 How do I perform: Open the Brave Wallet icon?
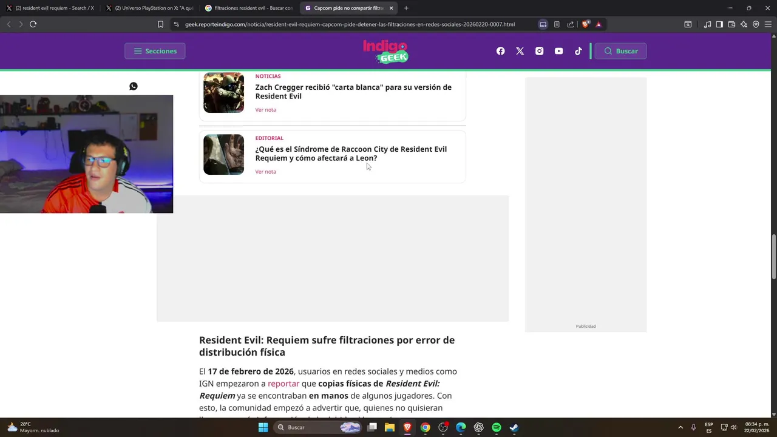[x=731, y=24]
